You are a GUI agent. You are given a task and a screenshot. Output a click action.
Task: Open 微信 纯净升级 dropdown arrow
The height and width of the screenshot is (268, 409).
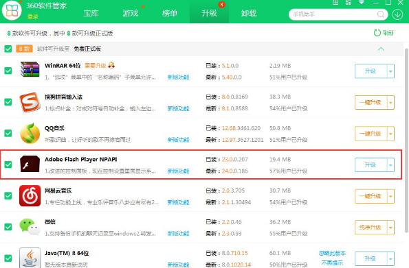(x=390, y=228)
